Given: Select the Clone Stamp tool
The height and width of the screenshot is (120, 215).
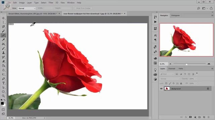Looking at the screenshot, I should [3, 53].
